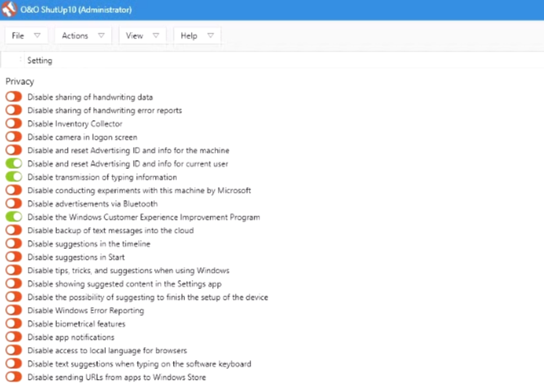The image size is (544, 387).
Task: Enable Disable Windows Error Reporting switch
Action: 14,311
